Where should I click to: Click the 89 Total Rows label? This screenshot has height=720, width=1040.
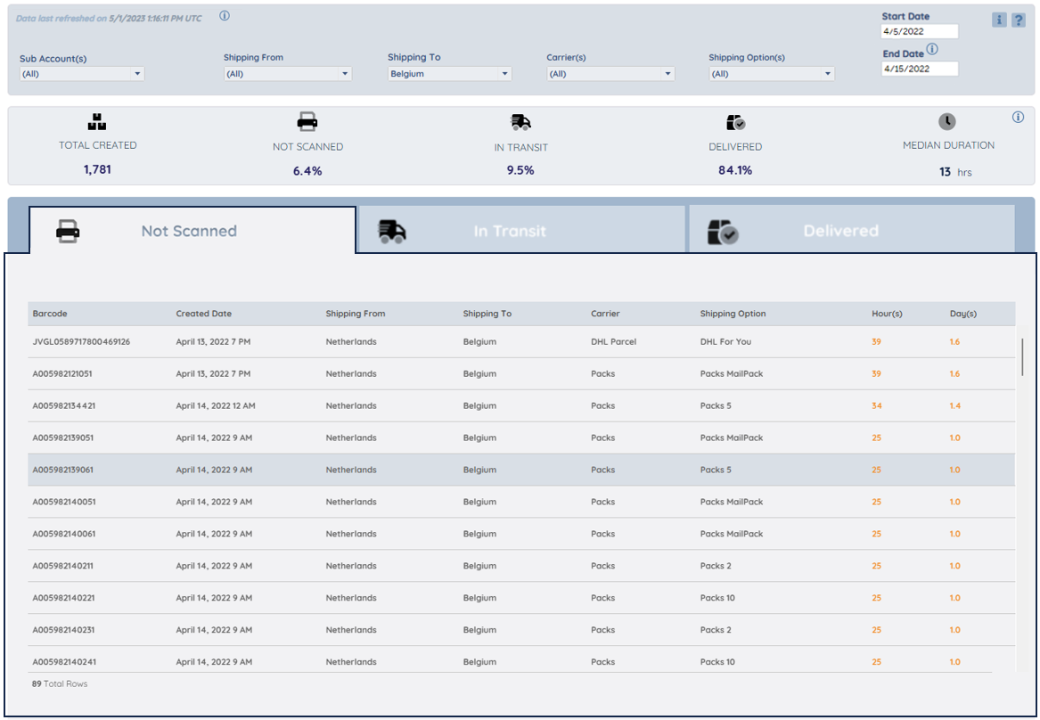[x=60, y=683]
